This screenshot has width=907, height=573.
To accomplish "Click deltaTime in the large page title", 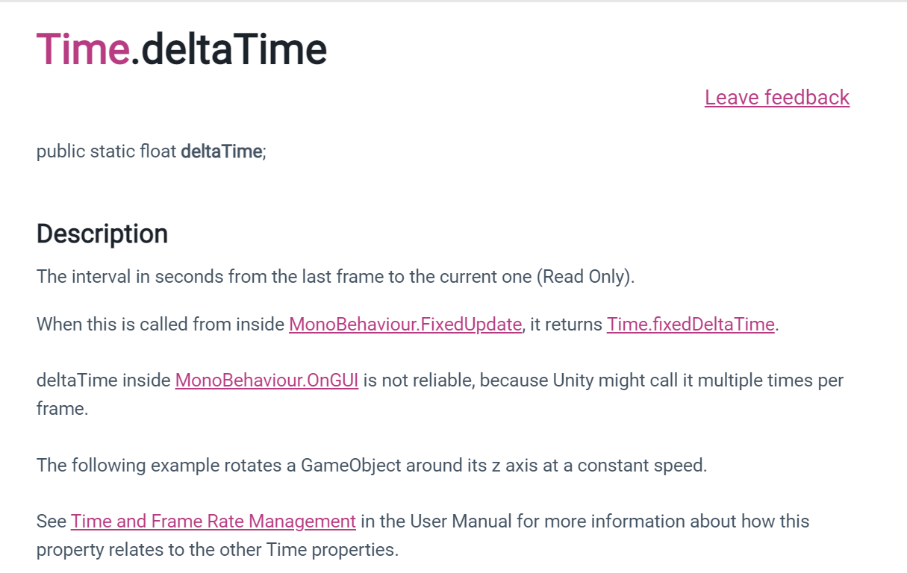I will (234, 50).
